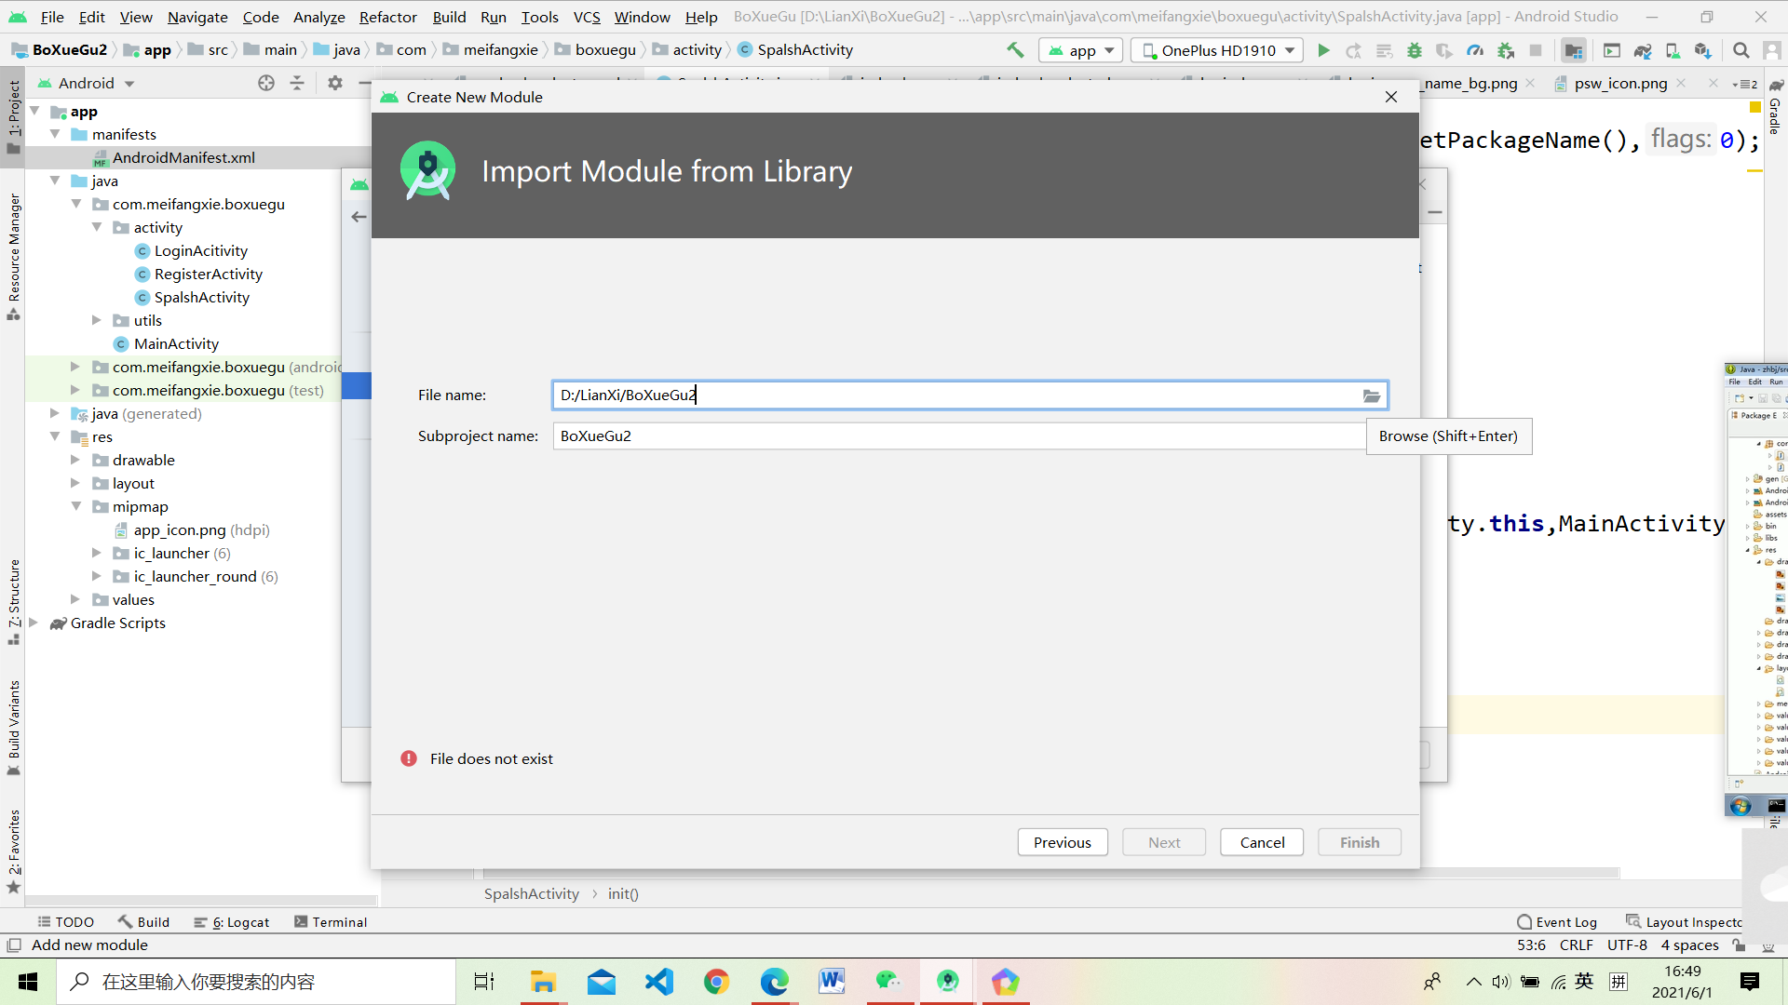
Task: Open OnePlus HD1910 device dropdown
Action: [1218, 50]
